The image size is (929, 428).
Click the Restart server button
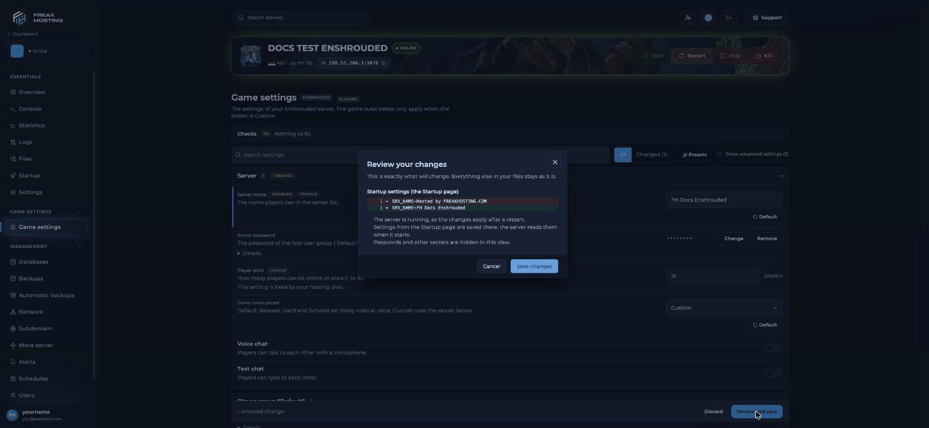[x=691, y=56]
